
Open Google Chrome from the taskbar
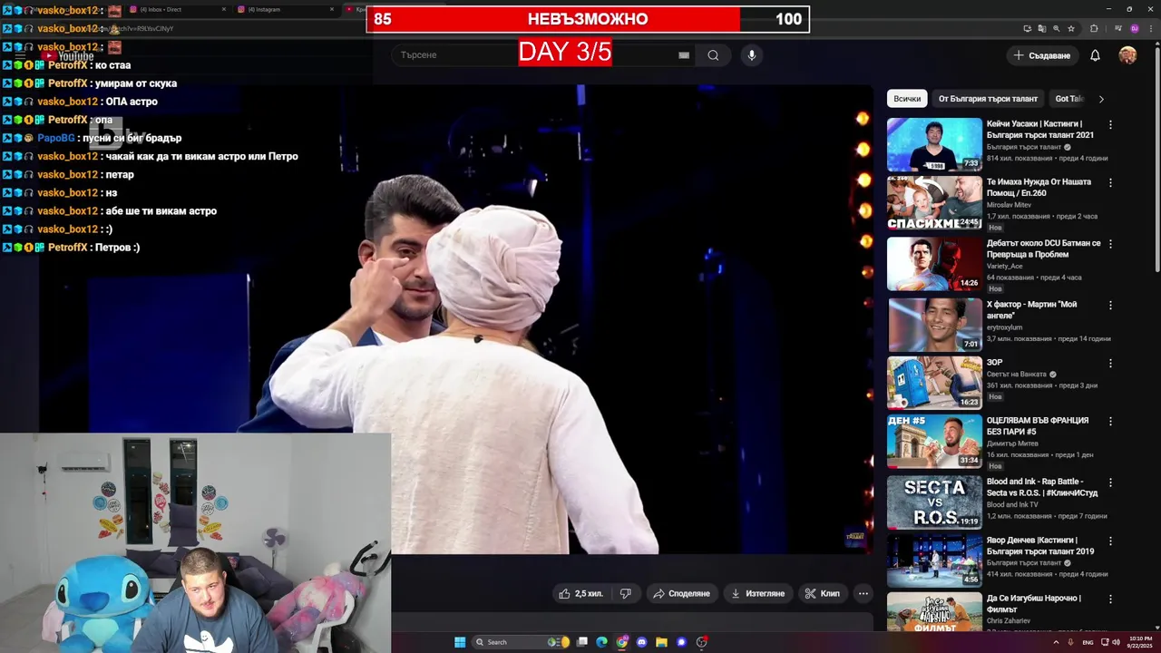coord(621,642)
